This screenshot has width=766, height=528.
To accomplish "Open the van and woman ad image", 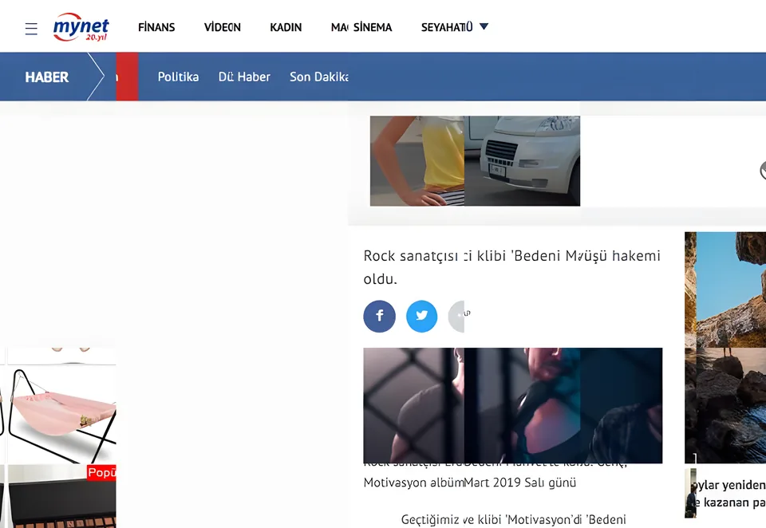I will (475, 160).
